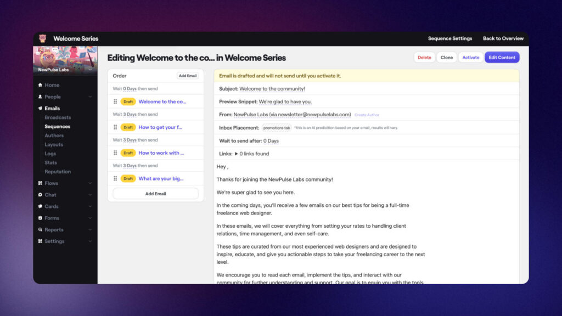The height and width of the screenshot is (316, 562).
Task: Open the Create Author link
Action: [x=367, y=114]
